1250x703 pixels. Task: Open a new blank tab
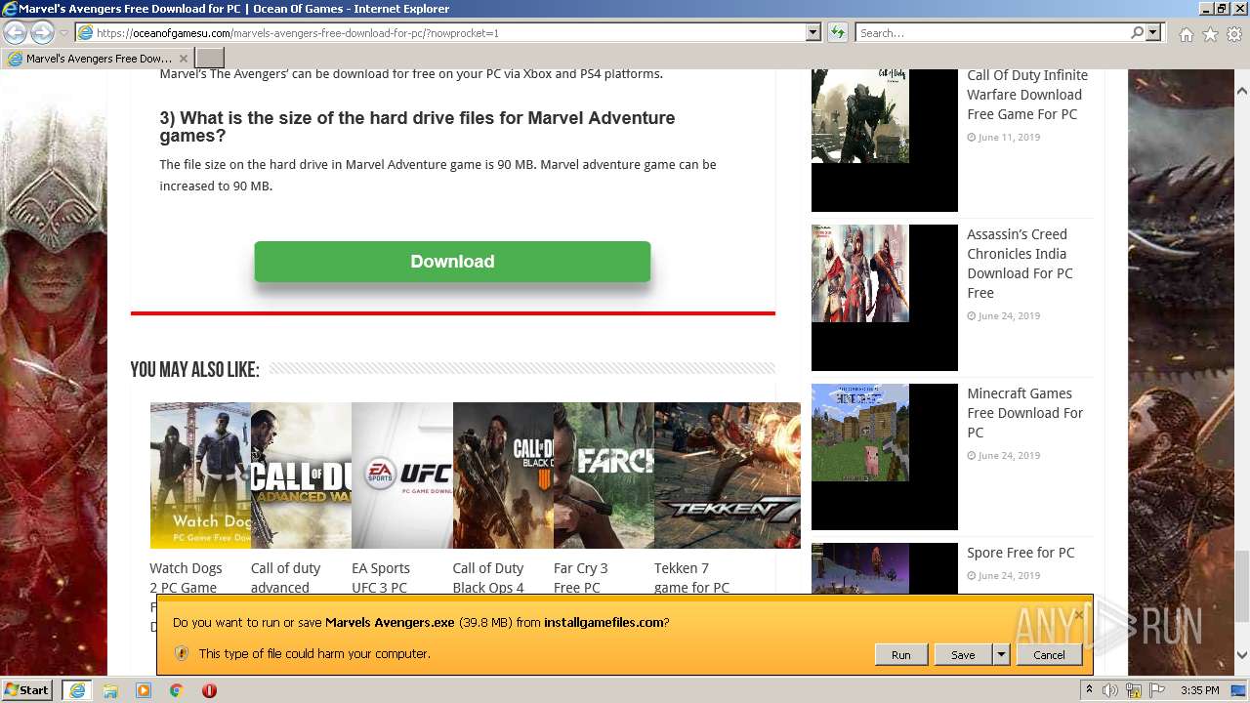point(210,59)
